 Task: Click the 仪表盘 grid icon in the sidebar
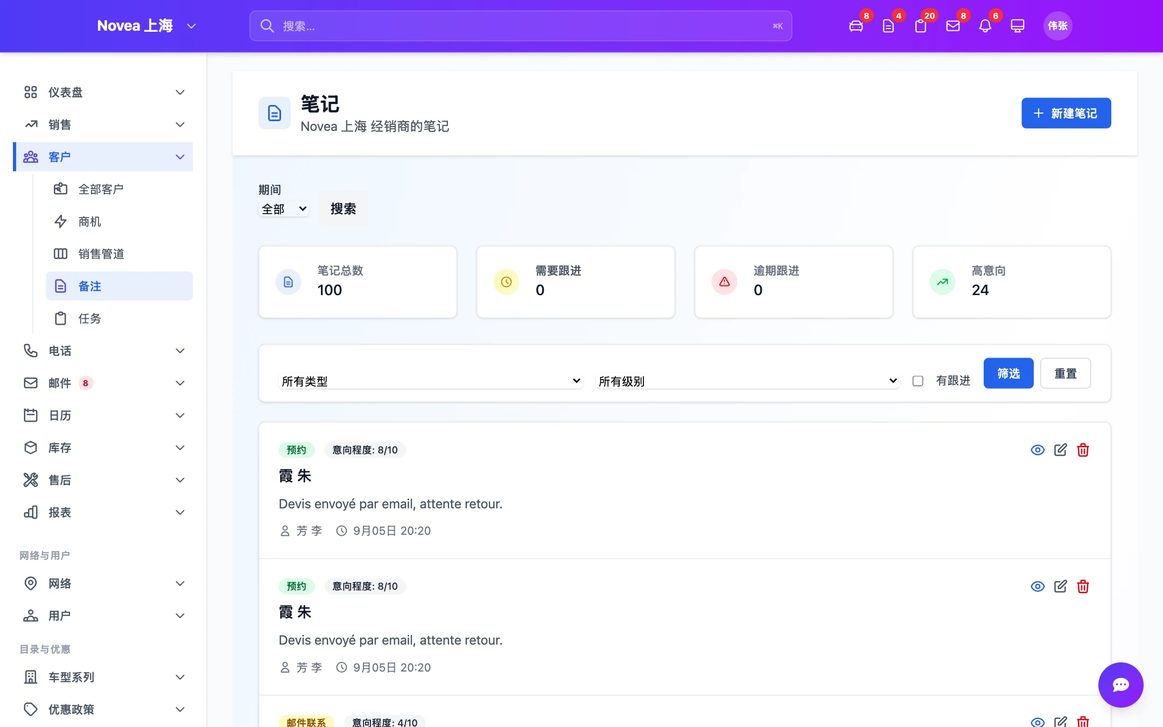pyautogui.click(x=31, y=92)
